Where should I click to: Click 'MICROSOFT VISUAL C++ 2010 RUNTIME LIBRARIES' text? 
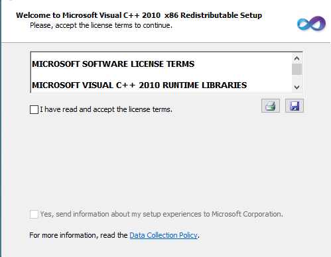pos(139,85)
